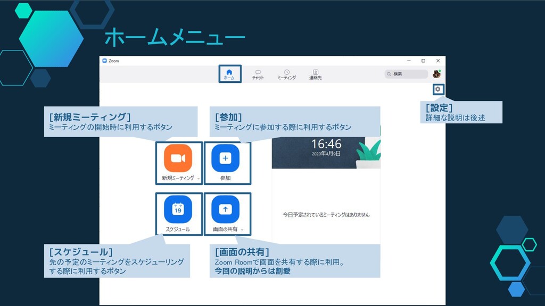This screenshot has width=545, height=306.
Task: Close the Zoom window
Action: coord(438,61)
